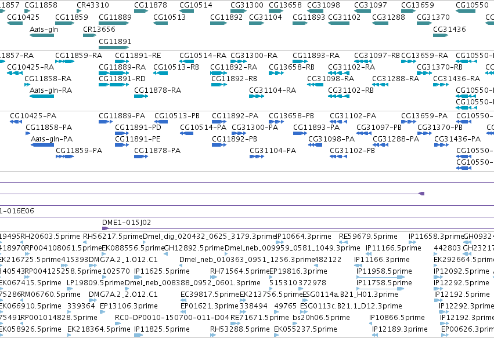This screenshot has width=494, height=338.
Task: Click the RH20603.5prime EST label
Action: coord(50,237)
